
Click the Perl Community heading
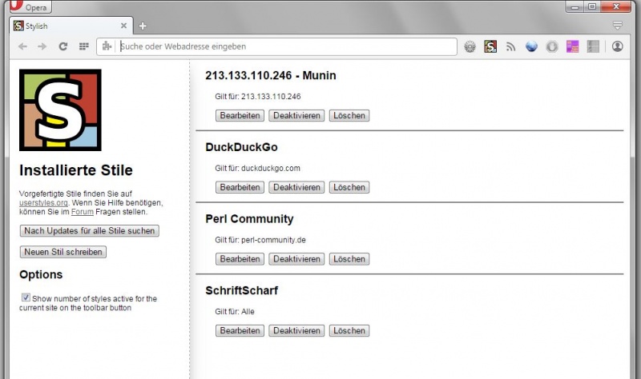[249, 219]
